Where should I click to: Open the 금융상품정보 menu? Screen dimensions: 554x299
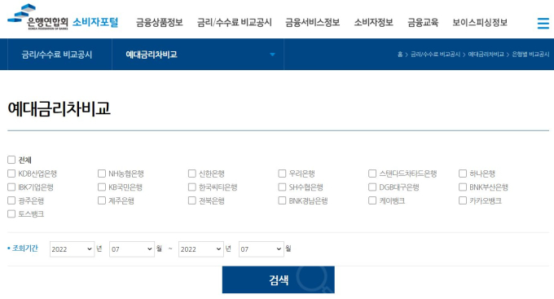point(160,23)
